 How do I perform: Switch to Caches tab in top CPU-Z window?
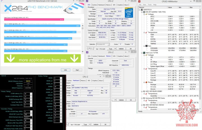point(95,5)
